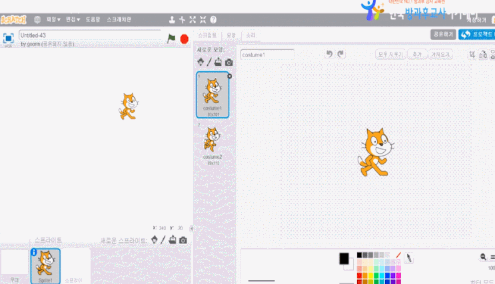Take new costume from camera
The height and width of the screenshot is (284, 495).
pos(229,63)
